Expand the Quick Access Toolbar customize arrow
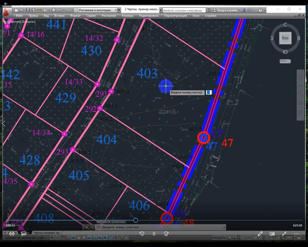Screen dimensions: 308x247 119,10
